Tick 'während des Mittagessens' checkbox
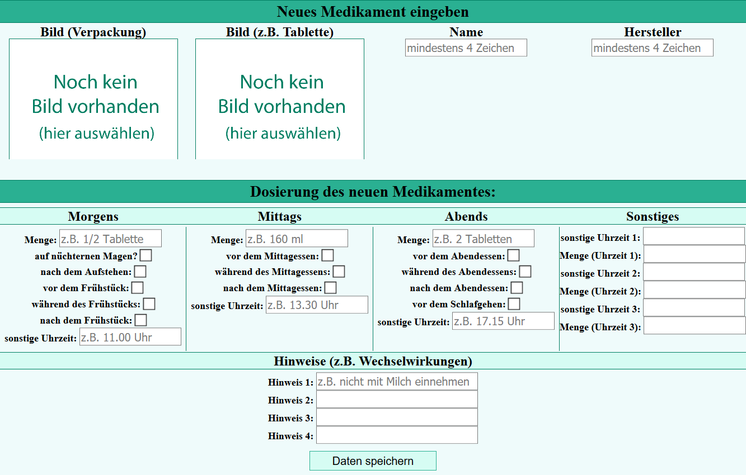This screenshot has height=475, width=746. 339,272
